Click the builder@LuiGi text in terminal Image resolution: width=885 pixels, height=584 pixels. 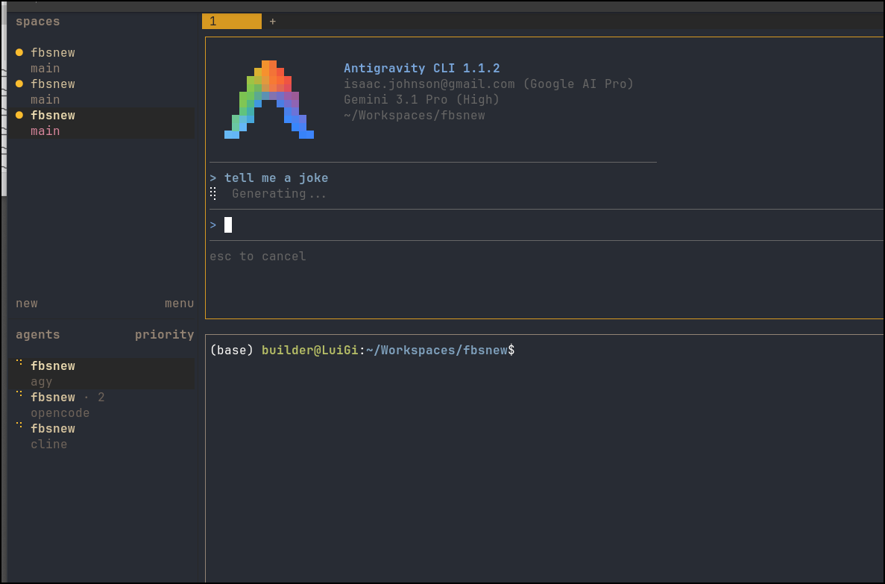pos(310,350)
